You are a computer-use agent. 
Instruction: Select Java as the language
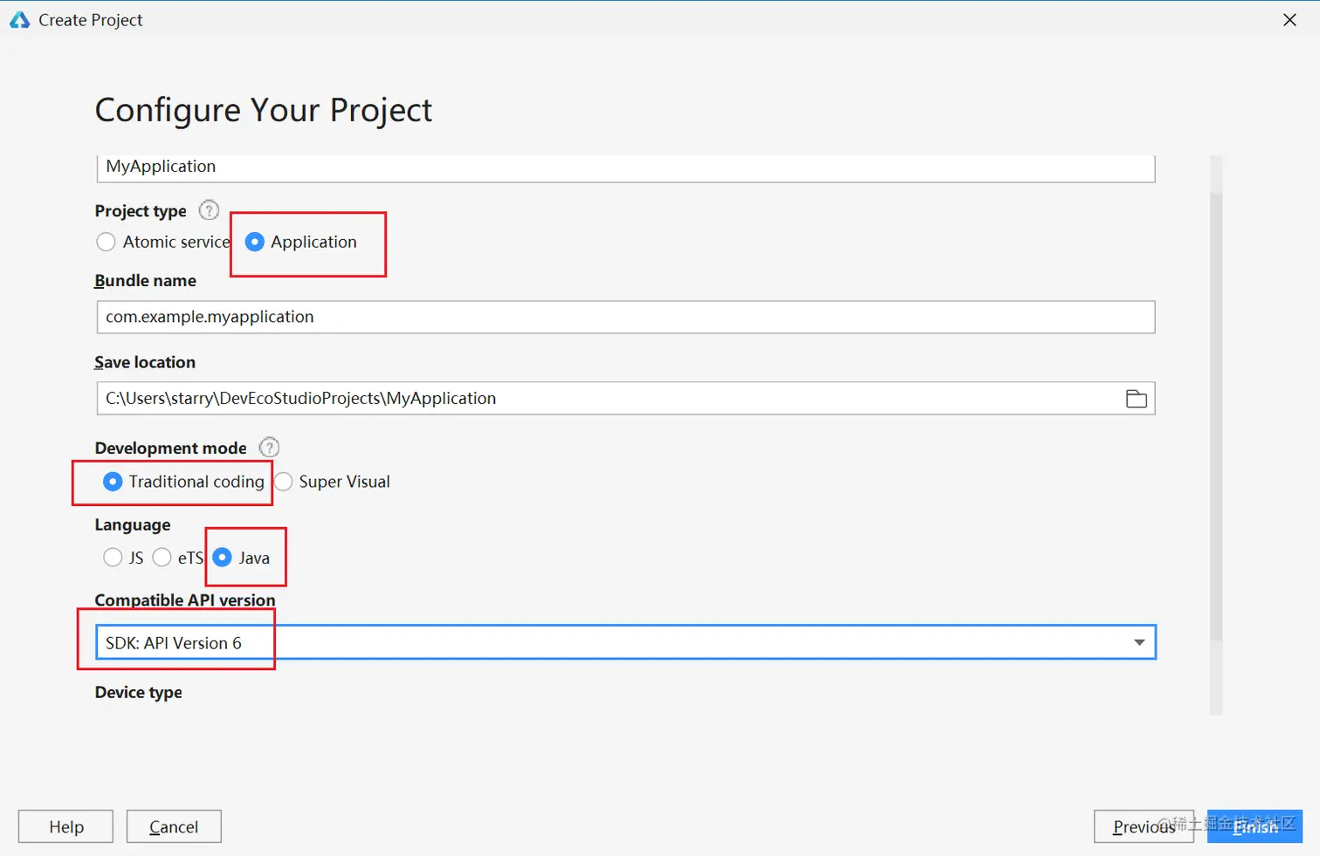[x=223, y=558]
